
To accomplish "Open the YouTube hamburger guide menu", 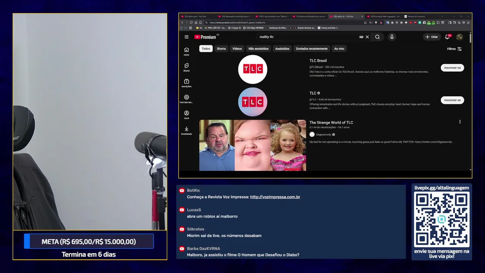I will pos(186,37).
